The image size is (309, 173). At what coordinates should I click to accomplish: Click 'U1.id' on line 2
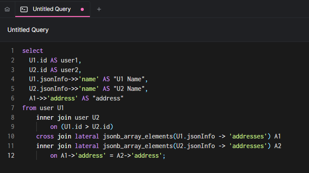click(x=38, y=60)
